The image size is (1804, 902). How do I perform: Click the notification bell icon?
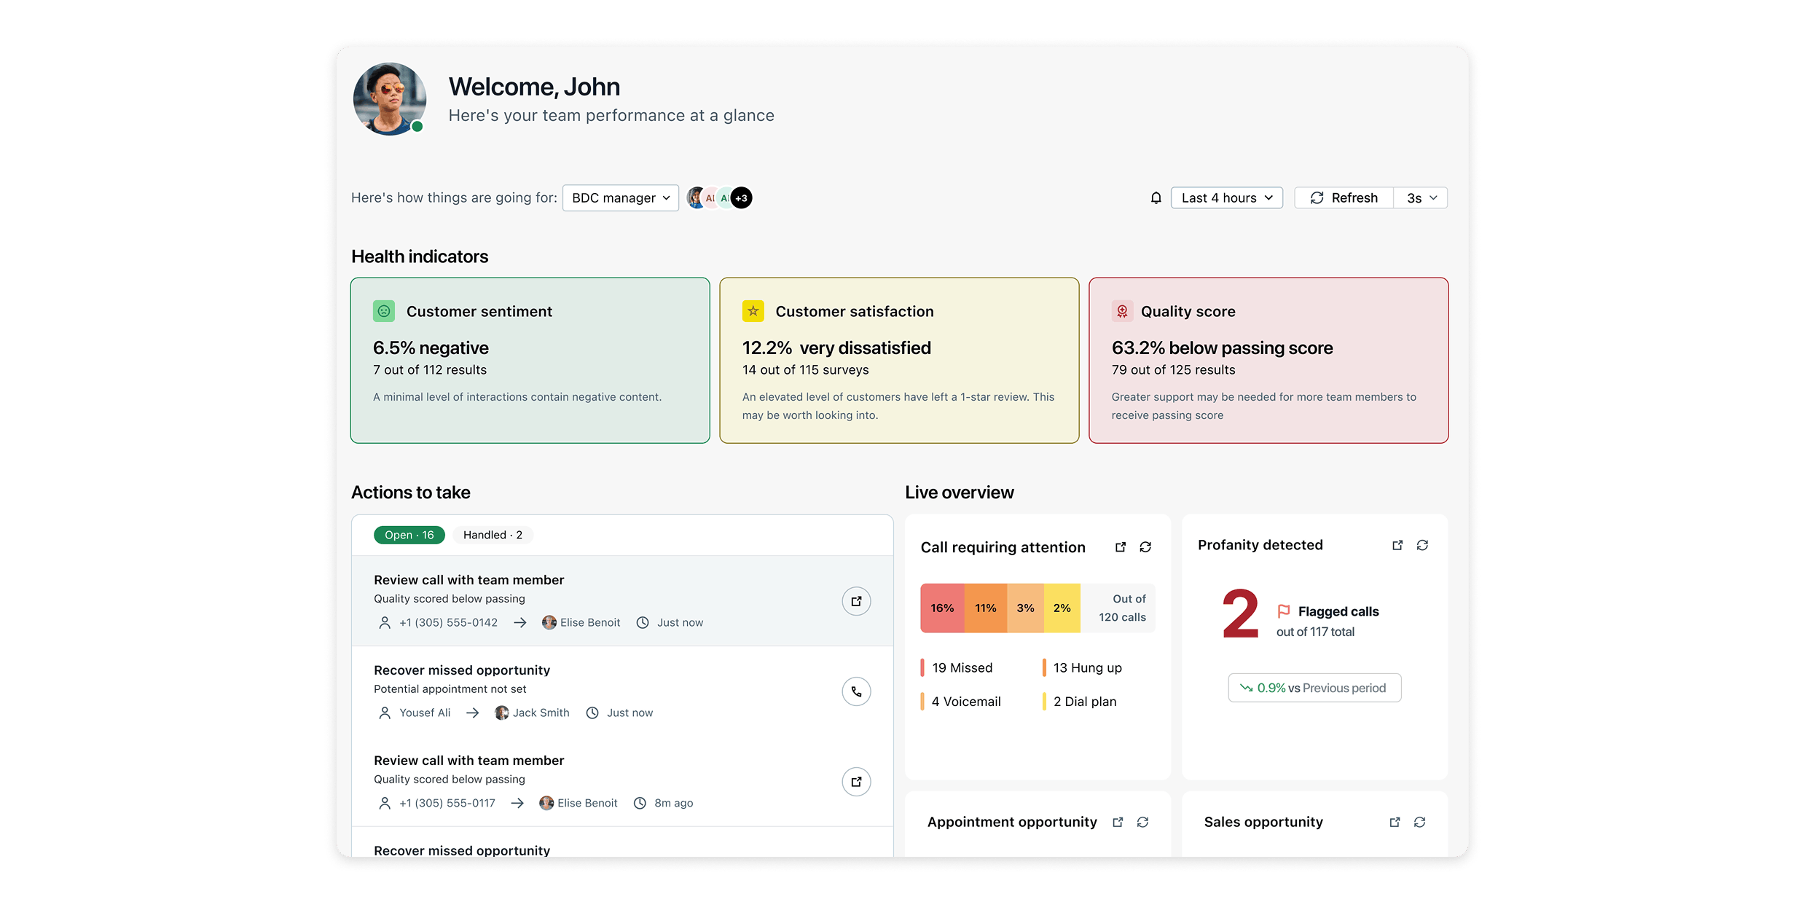pos(1156,198)
